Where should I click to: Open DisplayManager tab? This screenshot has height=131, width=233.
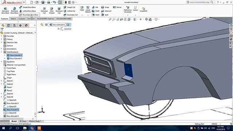click(26, 25)
